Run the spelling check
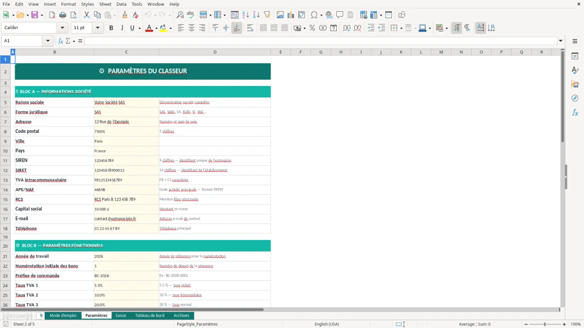584x328 pixels. [x=191, y=15]
